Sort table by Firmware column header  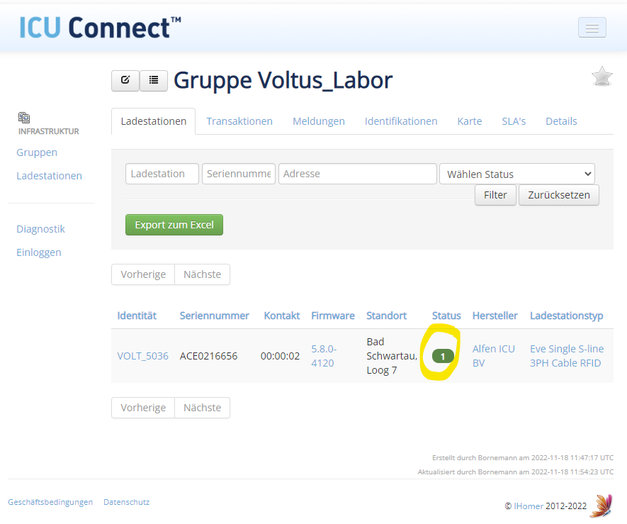click(333, 316)
